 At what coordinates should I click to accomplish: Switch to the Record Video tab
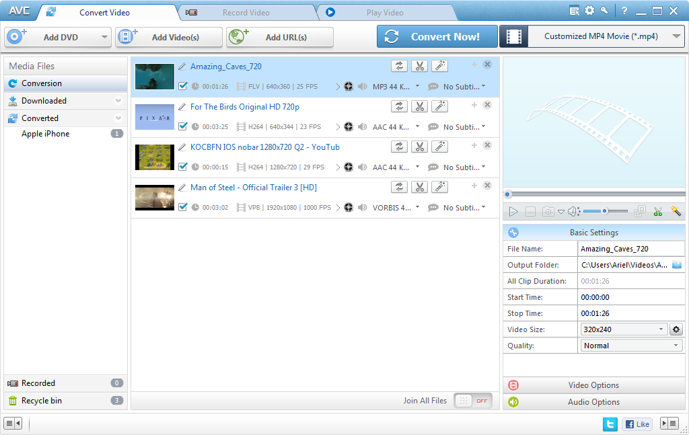click(247, 13)
